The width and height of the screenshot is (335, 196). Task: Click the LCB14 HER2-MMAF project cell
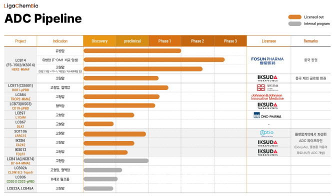pyautogui.click(x=20, y=65)
